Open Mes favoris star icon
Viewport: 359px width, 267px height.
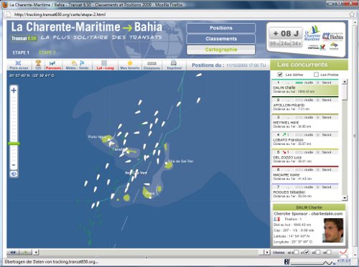coord(130,65)
